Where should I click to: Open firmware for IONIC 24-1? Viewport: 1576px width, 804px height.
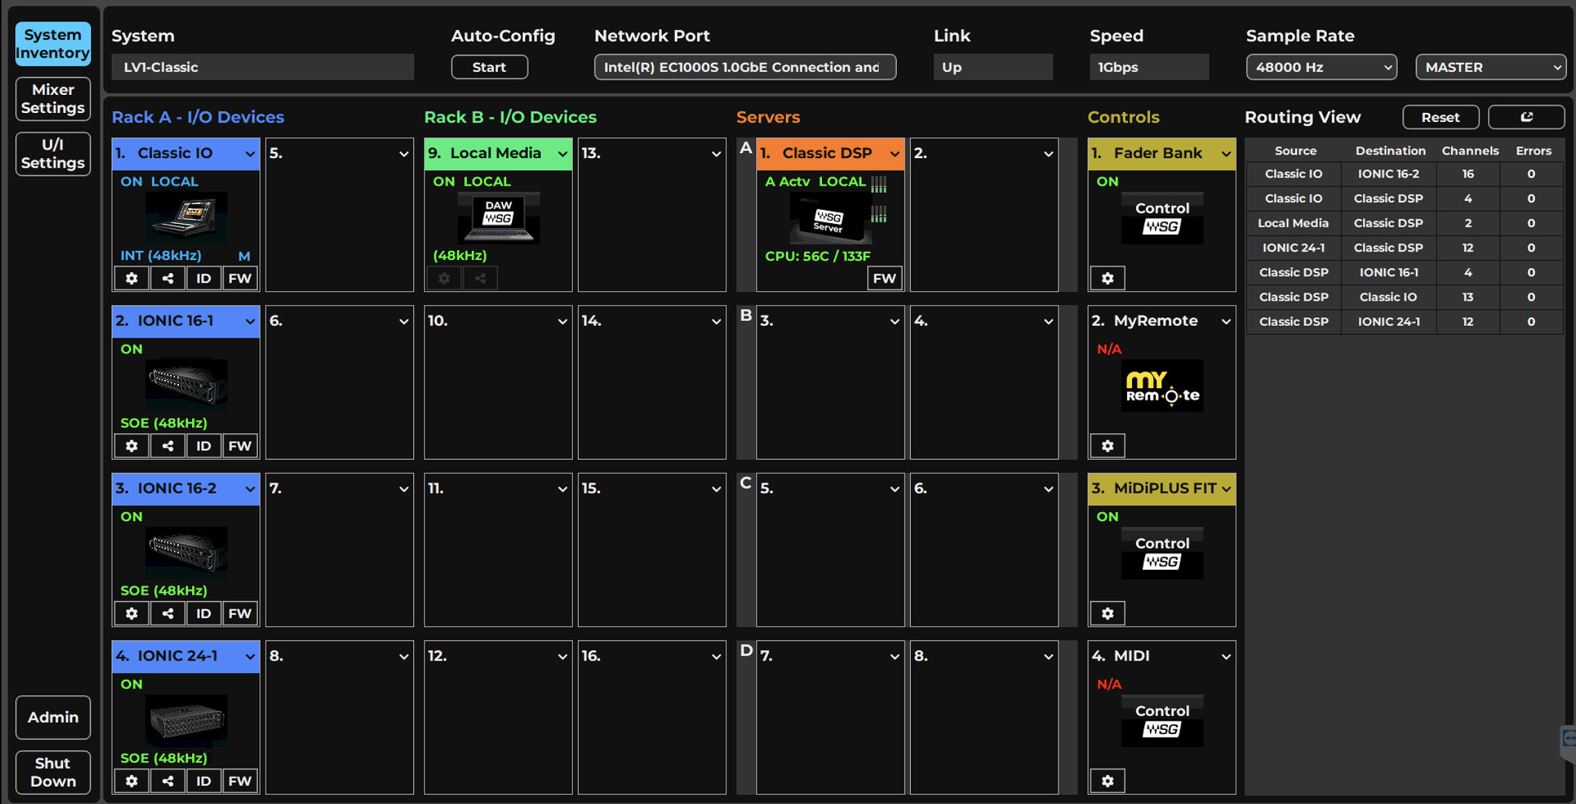[x=240, y=782]
